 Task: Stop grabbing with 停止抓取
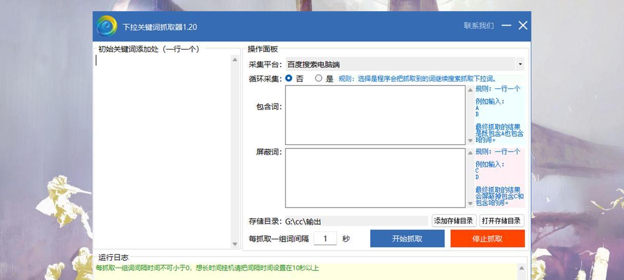click(x=488, y=239)
